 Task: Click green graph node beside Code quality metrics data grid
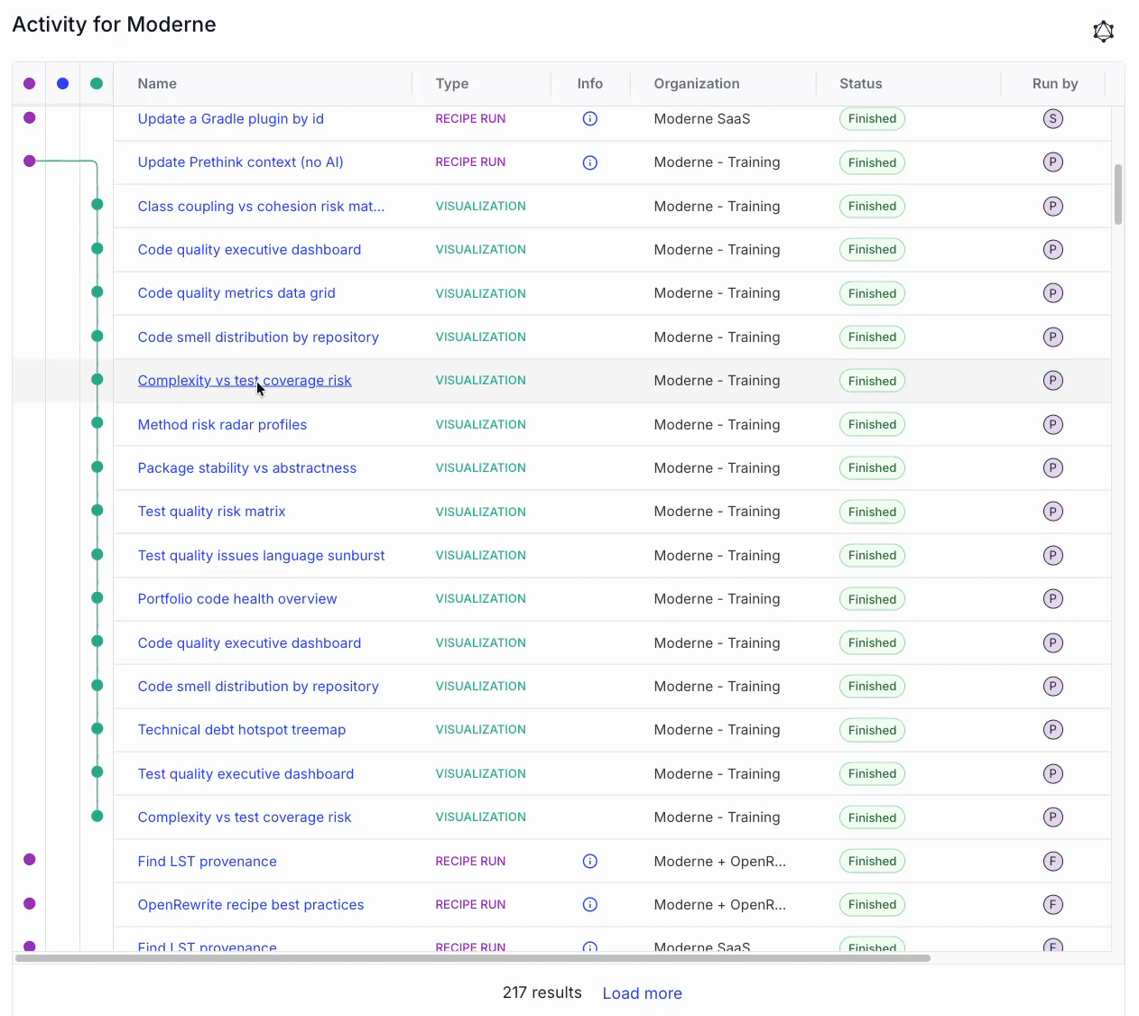(97, 291)
